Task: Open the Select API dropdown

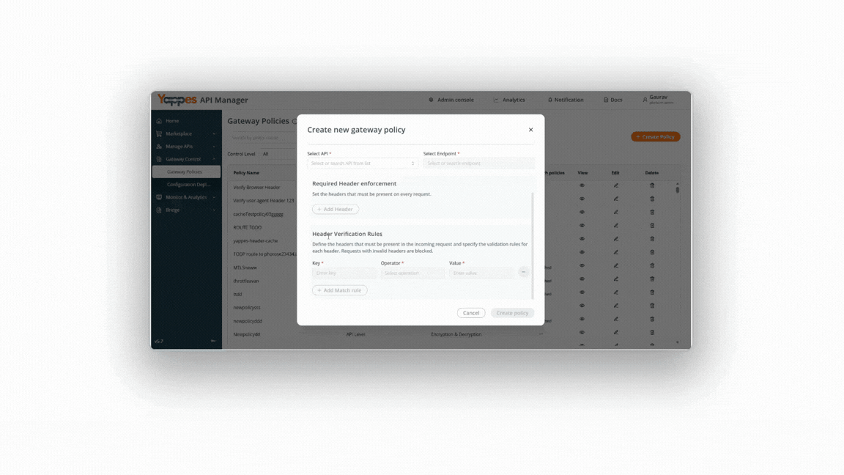Action: (362, 163)
